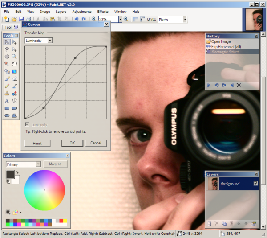267x238 pixels.
Task: Click the Add New Layer icon
Action: click(209, 223)
